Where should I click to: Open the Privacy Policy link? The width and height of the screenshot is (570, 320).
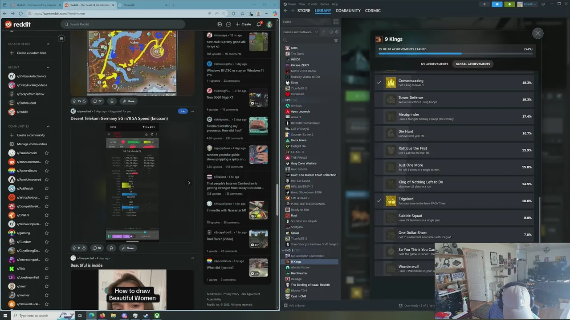[x=231, y=294]
